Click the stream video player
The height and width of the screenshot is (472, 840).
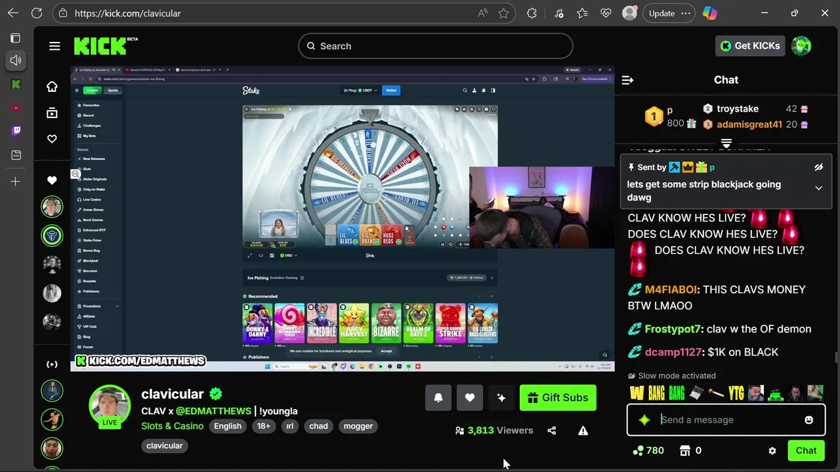click(x=343, y=219)
